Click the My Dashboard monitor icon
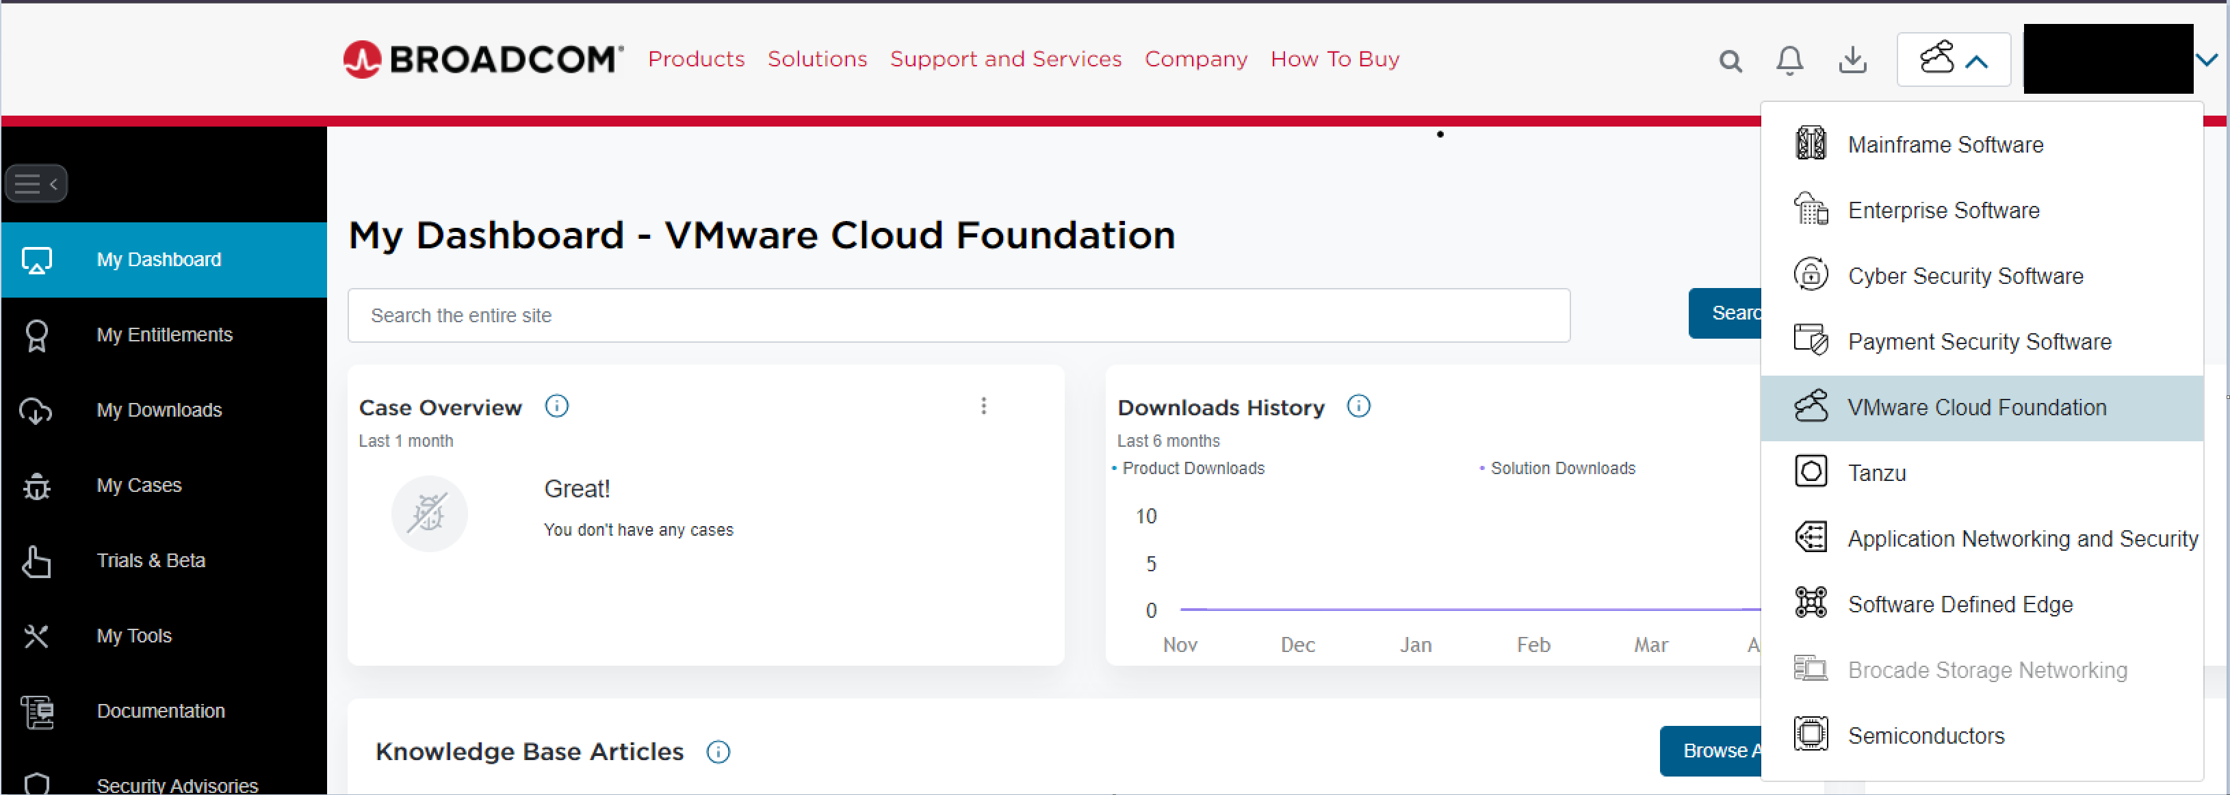Screen dimensions: 2230x795 (36, 260)
